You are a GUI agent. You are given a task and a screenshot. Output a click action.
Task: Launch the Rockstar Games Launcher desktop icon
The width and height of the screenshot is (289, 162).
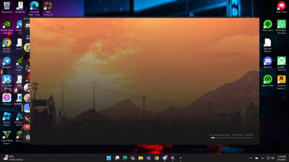click(281, 82)
